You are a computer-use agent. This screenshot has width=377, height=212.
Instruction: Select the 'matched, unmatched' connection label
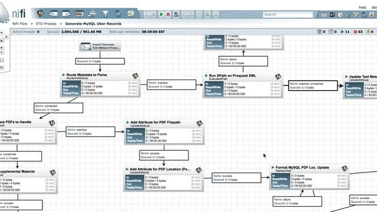pos(313,85)
